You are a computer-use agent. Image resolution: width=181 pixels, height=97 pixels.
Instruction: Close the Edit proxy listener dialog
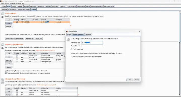[139, 31]
